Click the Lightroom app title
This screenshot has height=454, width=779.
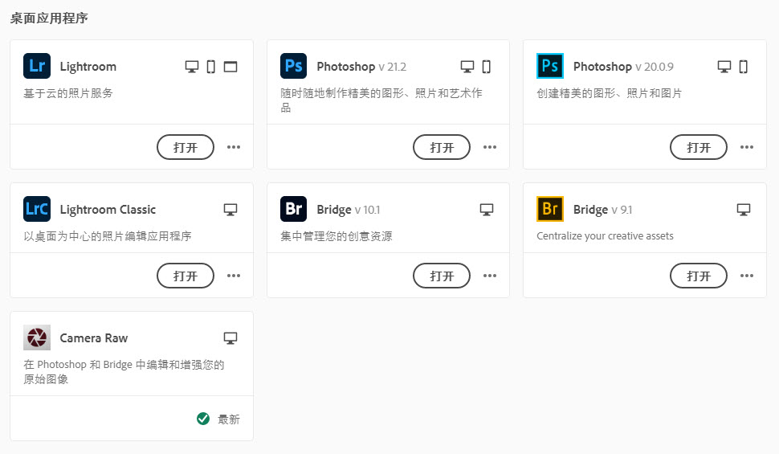click(88, 67)
